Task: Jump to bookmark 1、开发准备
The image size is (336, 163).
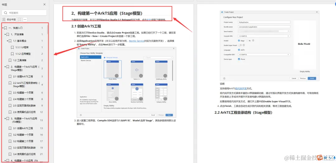Action: click(17, 34)
